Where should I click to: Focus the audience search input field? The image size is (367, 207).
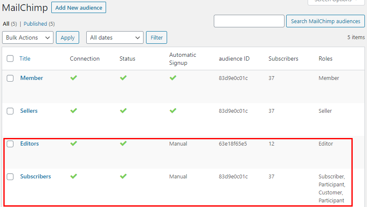pyautogui.click(x=249, y=21)
